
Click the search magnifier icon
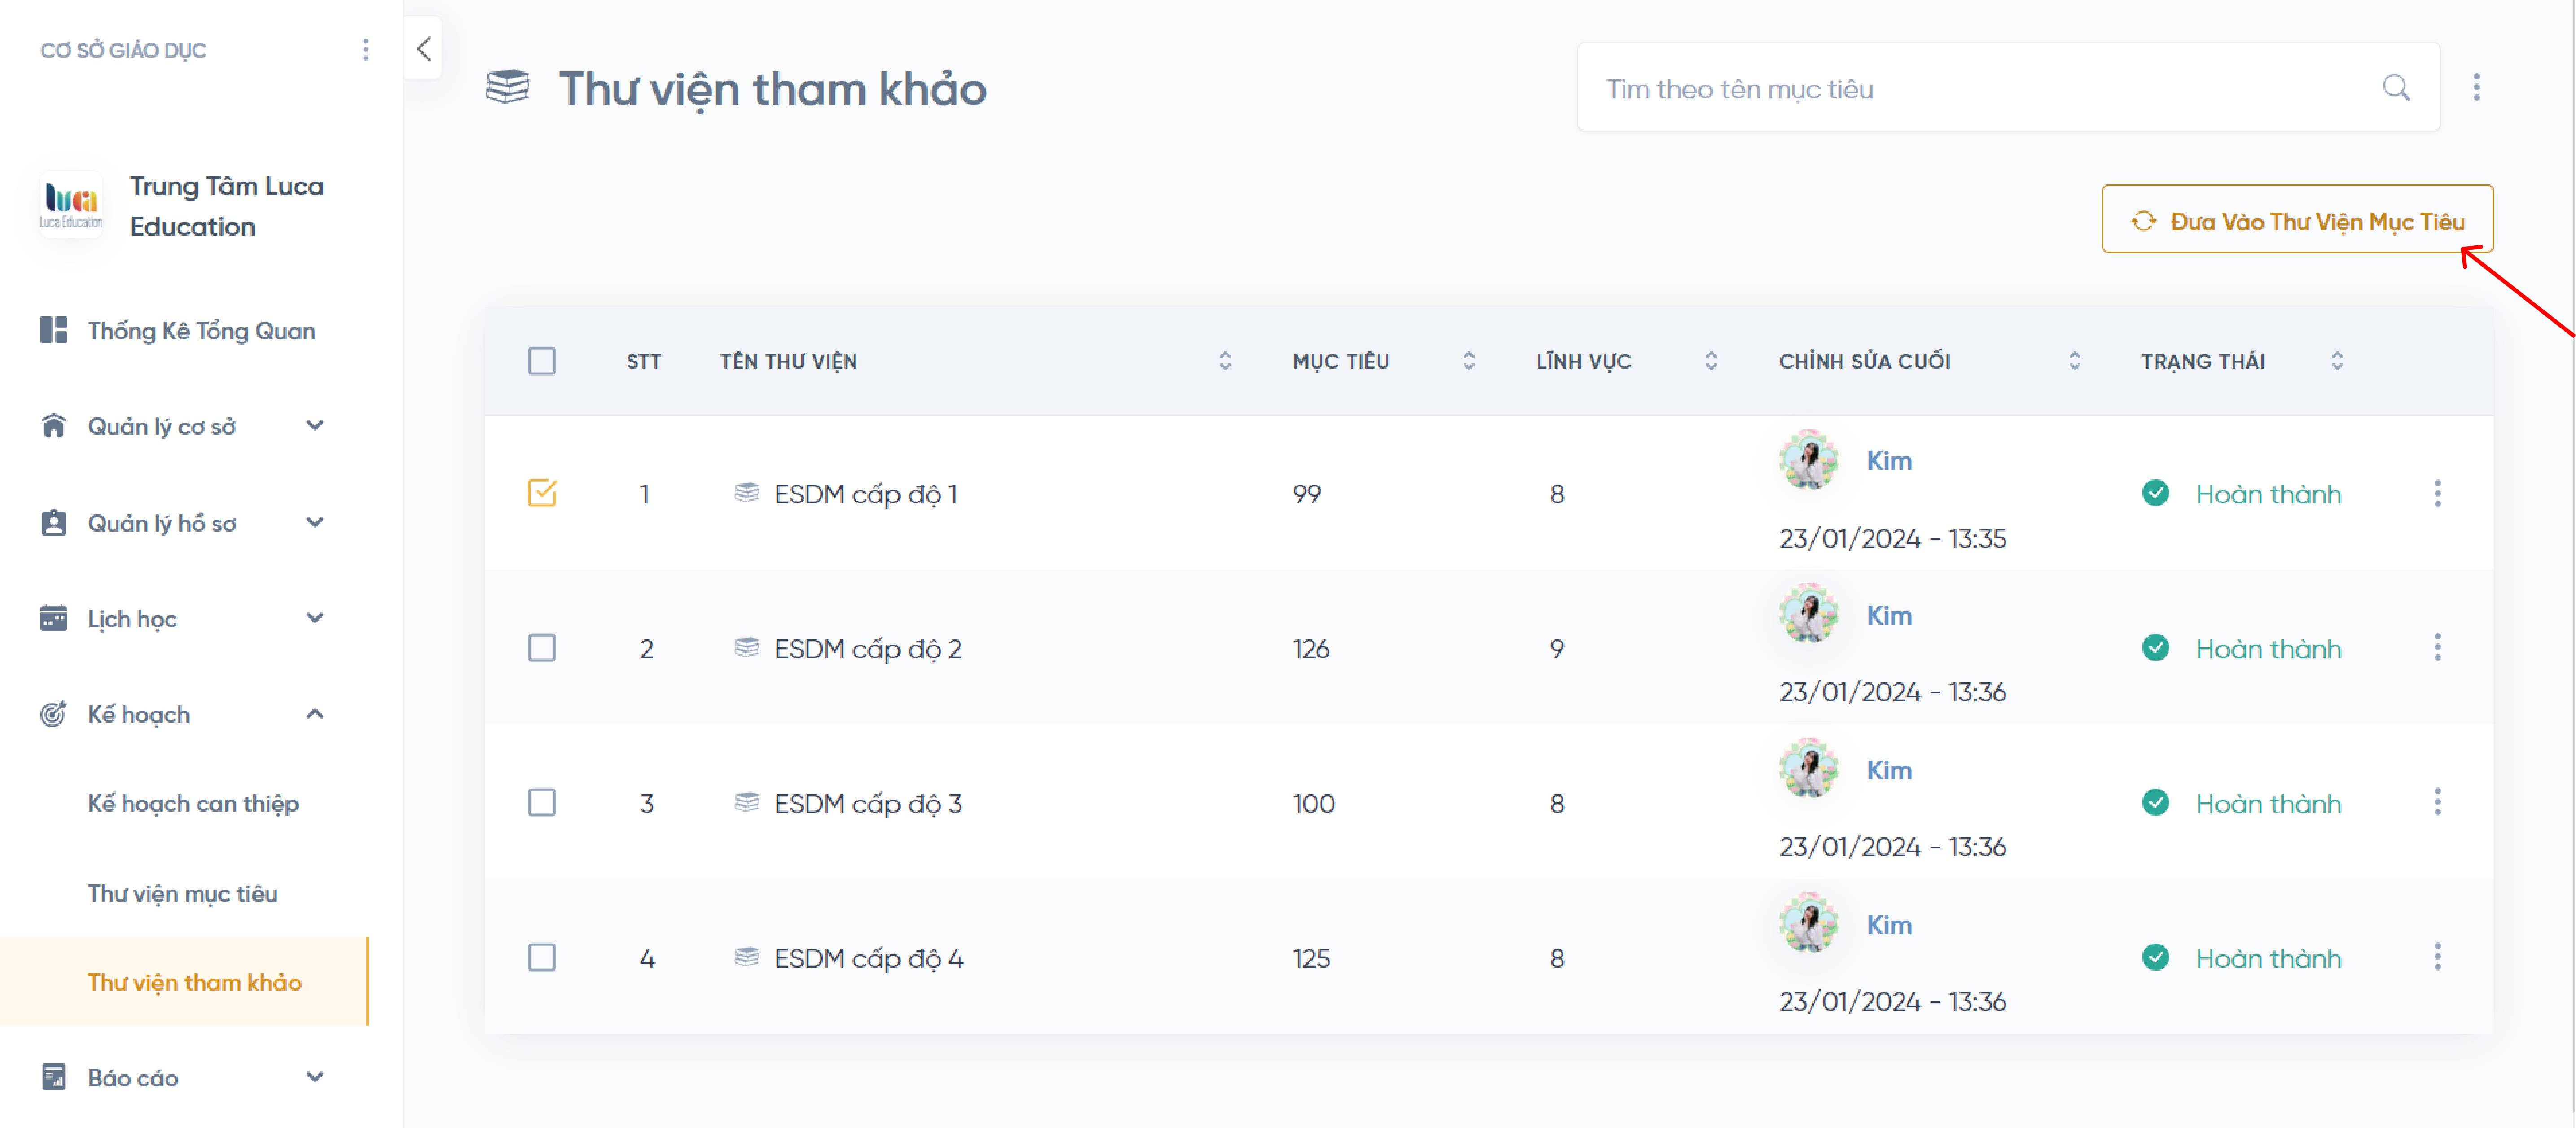(2396, 88)
